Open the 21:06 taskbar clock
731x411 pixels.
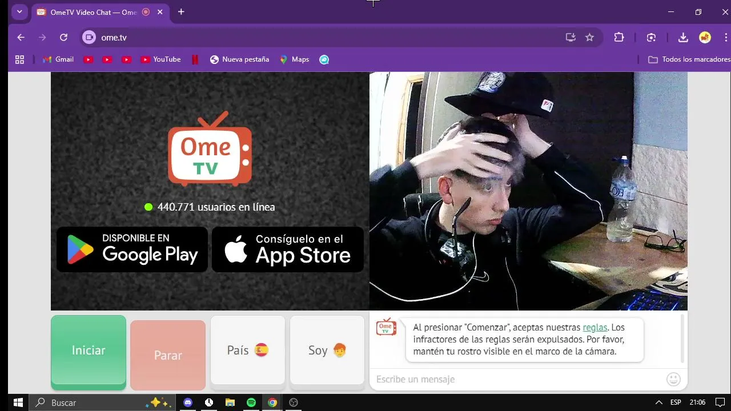click(697, 402)
